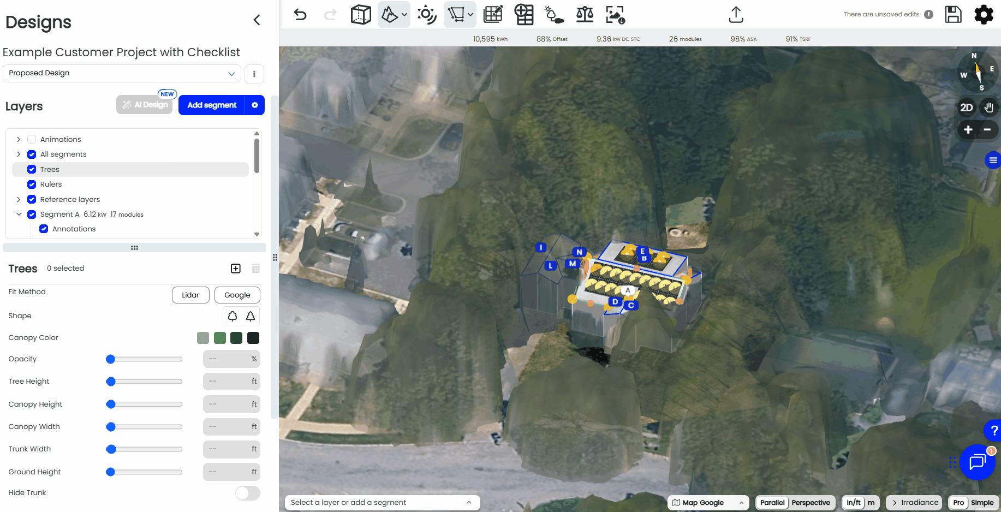This screenshot has width=1001, height=512.
Task: Select the Simple mode tab
Action: click(982, 503)
